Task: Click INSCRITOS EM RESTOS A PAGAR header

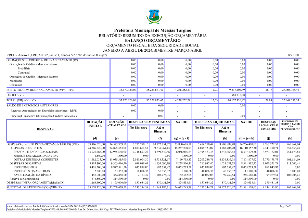Action: pyautogui.click(x=290, y=125)
